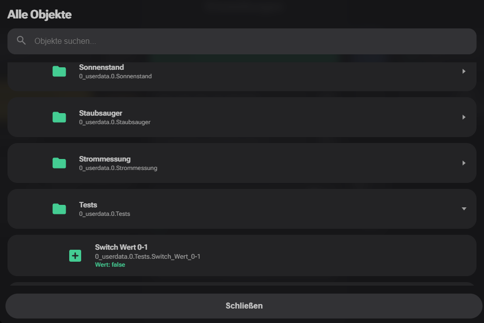Select the Tests tree entry label
This screenshot has width=484, height=323.
tap(88, 205)
